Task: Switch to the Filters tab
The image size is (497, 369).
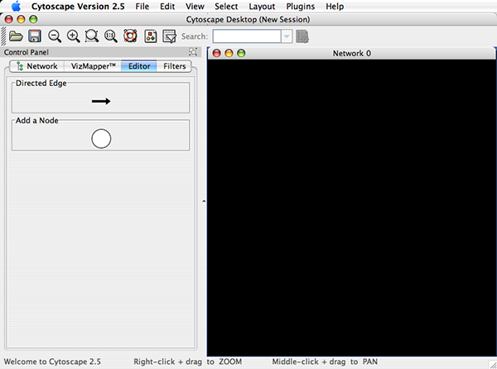Action: (x=174, y=66)
